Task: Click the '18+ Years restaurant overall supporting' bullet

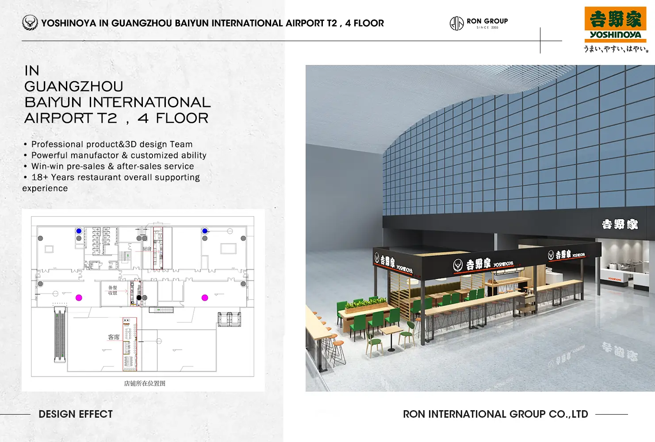Action: pyautogui.click(x=115, y=178)
